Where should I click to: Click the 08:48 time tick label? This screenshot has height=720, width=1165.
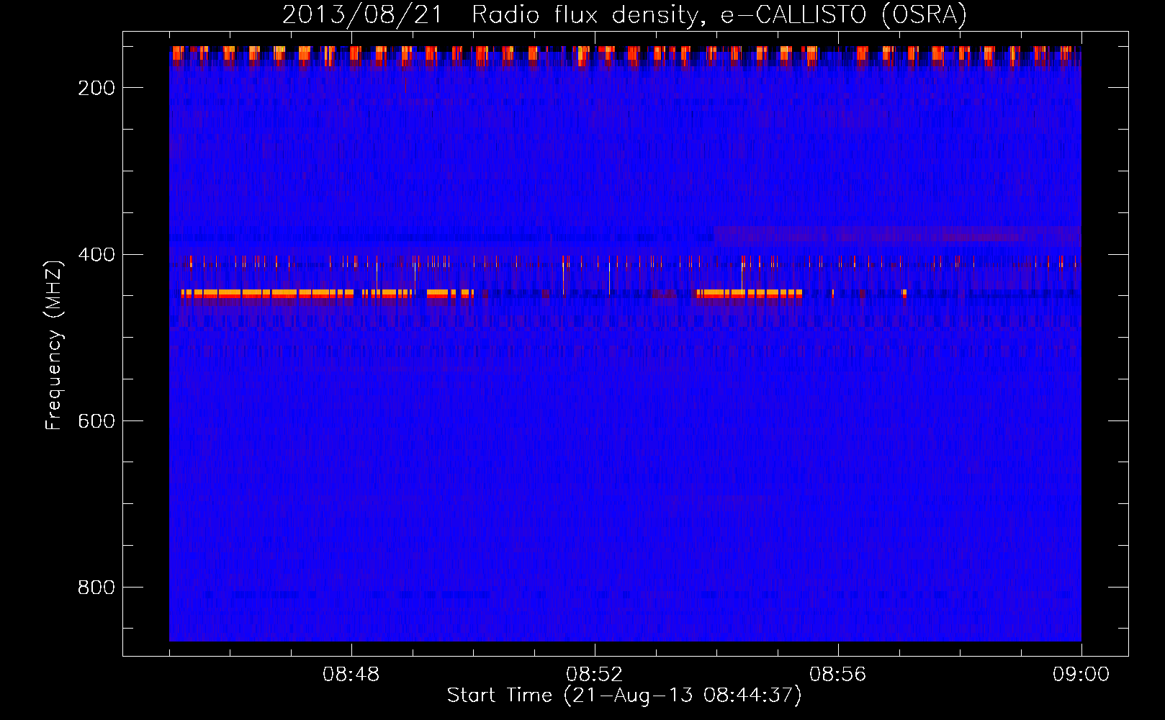click(351, 675)
